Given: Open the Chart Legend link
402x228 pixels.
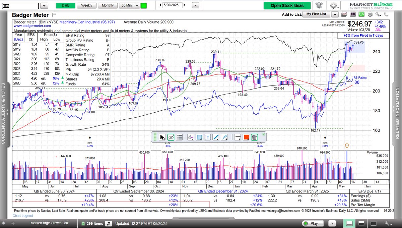Looking at the screenshot, I should [23, 216].
